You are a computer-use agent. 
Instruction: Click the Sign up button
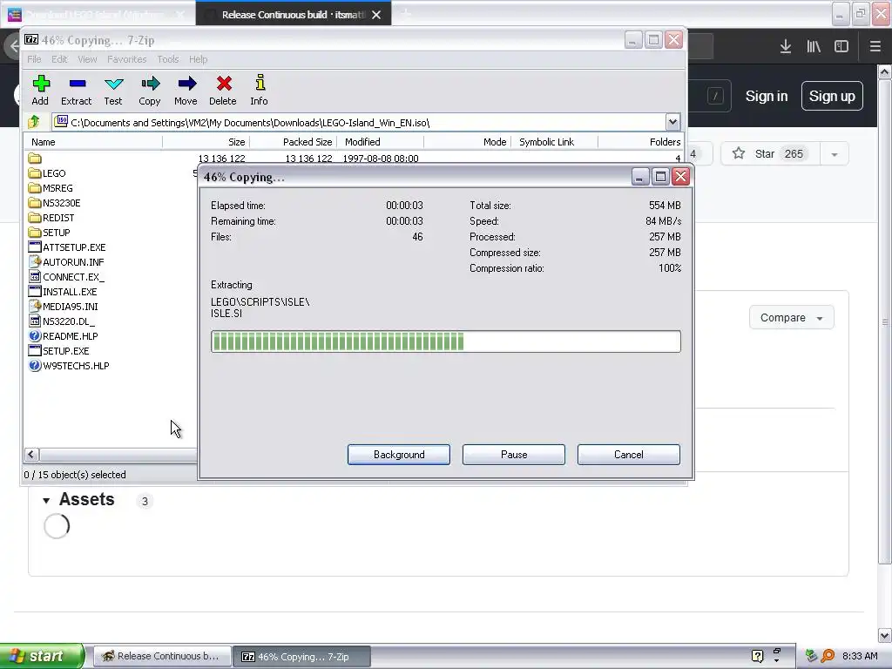[x=832, y=96]
